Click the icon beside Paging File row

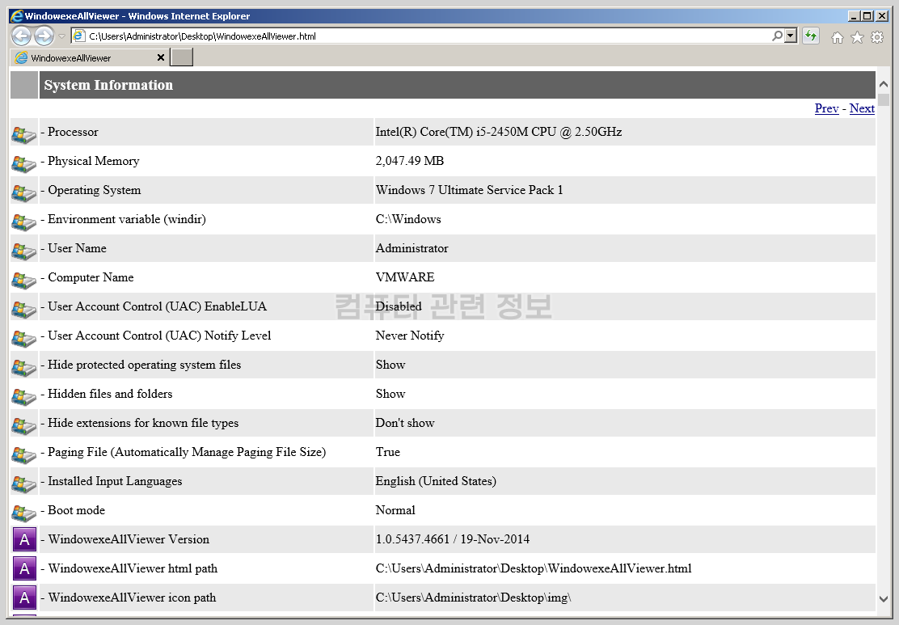point(24,455)
